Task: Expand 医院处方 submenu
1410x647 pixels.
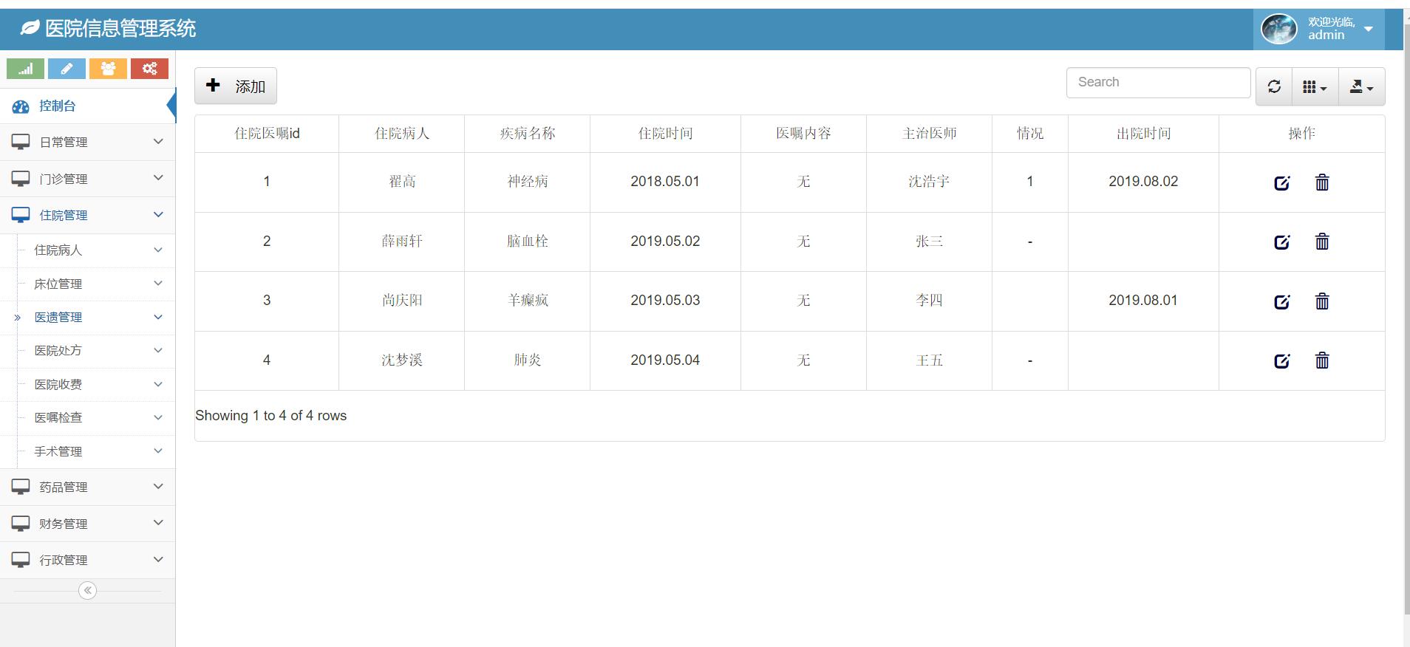Action: click(x=96, y=351)
